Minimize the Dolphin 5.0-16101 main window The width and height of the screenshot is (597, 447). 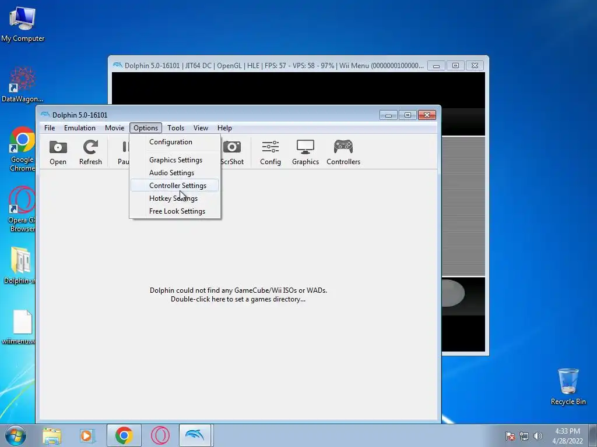[x=389, y=115]
